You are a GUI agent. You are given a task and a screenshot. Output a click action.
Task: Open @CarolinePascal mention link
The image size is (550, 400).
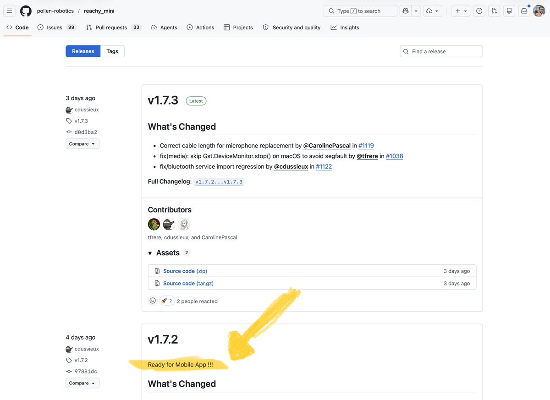(x=327, y=146)
